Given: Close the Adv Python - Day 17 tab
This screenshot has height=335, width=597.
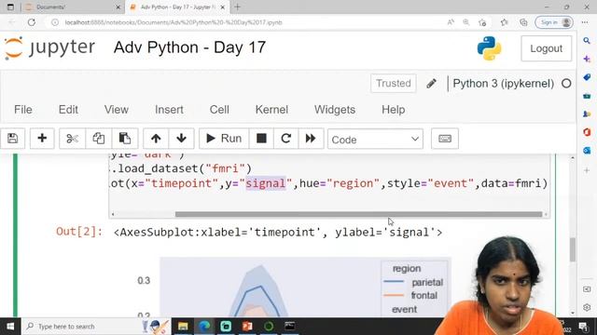Looking at the screenshot, I should pos(223,7).
